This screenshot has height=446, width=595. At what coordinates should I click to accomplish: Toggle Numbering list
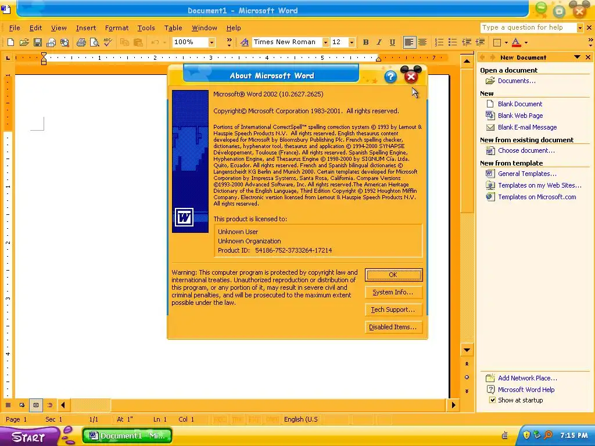tap(439, 42)
